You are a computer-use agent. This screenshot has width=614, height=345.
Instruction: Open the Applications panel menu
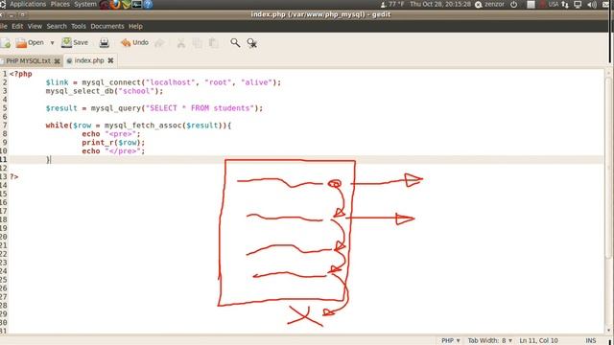coord(28,4)
